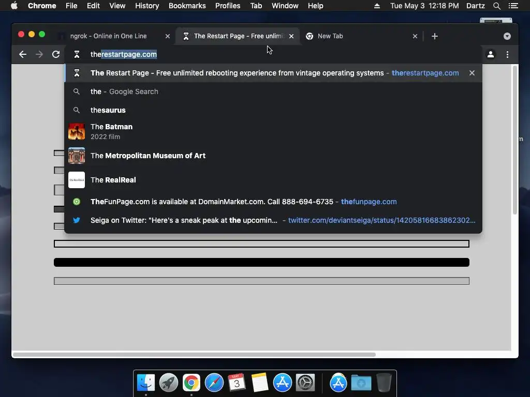The width and height of the screenshot is (530, 397).
Task: Switch to The Restart Page tab
Action: point(238,36)
